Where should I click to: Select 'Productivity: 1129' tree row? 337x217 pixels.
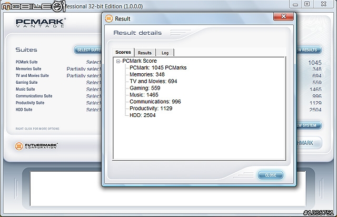151,108
